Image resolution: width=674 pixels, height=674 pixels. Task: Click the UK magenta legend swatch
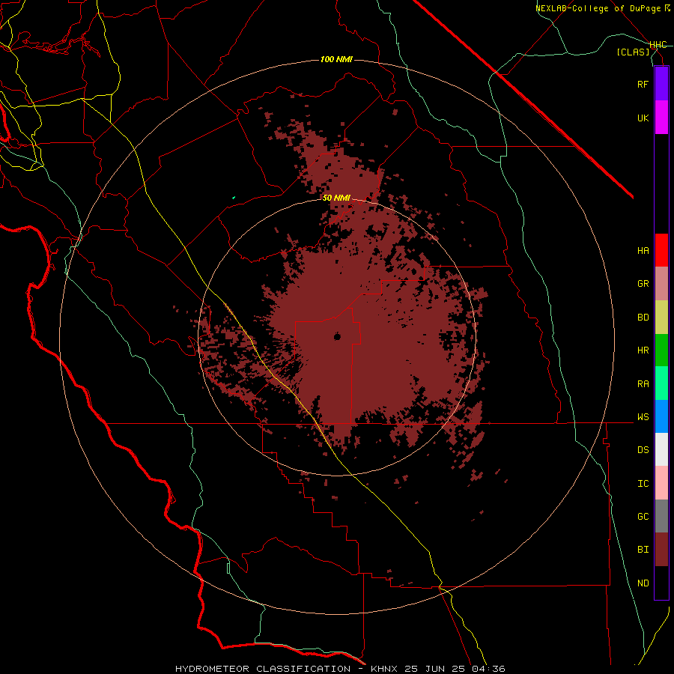(x=661, y=118)
